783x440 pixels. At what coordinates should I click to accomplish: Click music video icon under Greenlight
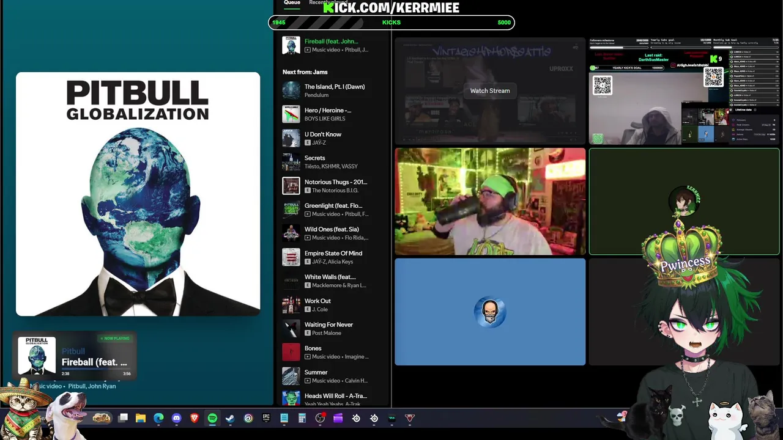click(308, 215)
